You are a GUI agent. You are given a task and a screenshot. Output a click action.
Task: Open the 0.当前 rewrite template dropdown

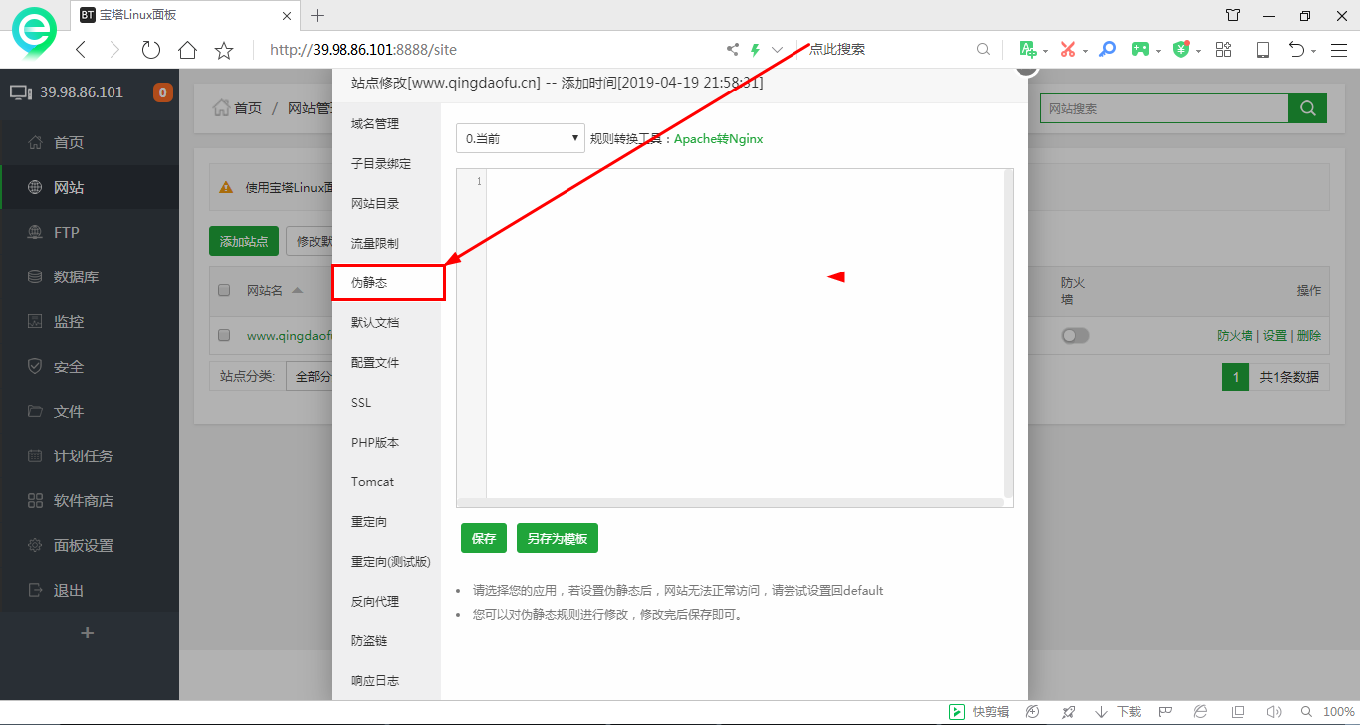[520, 138]
